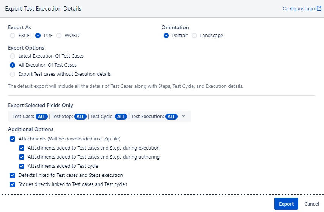The height and width of the screenshot is (212, 324).
Task: Click the Export button
Action: point(286,204)
